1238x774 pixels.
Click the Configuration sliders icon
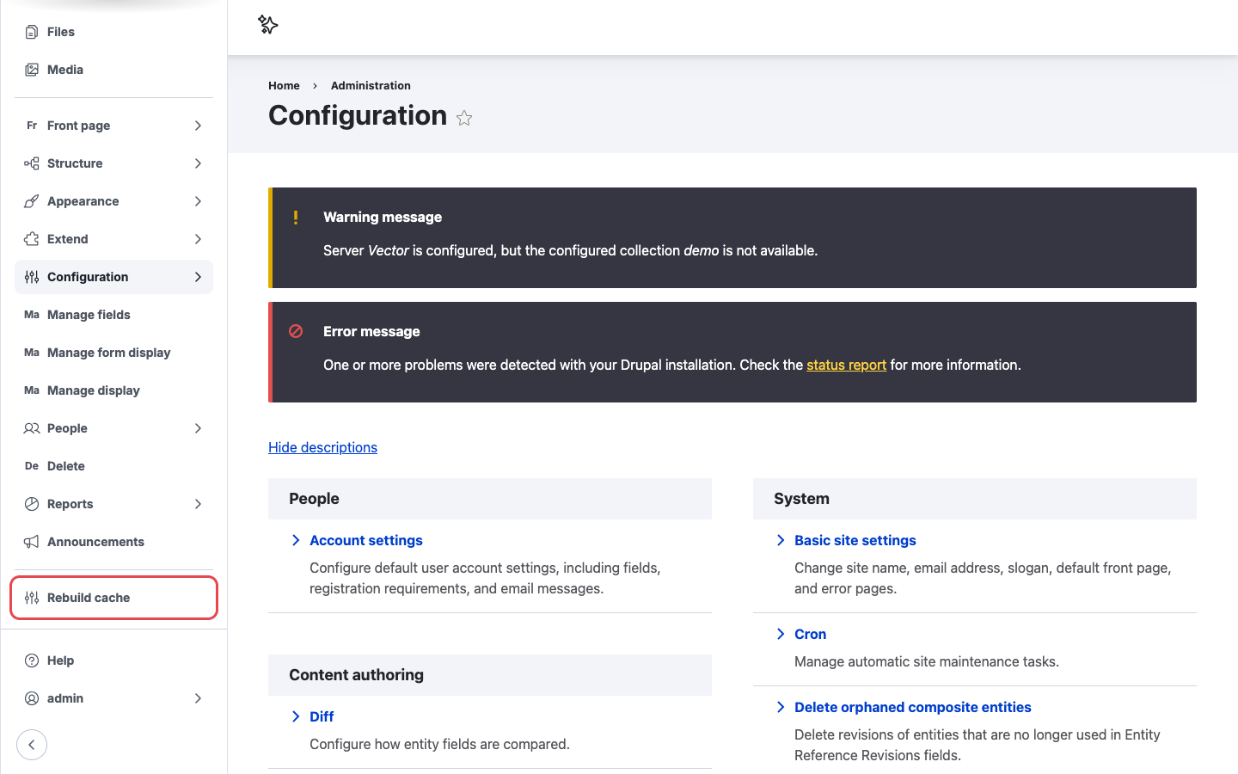tap(32, 277)
